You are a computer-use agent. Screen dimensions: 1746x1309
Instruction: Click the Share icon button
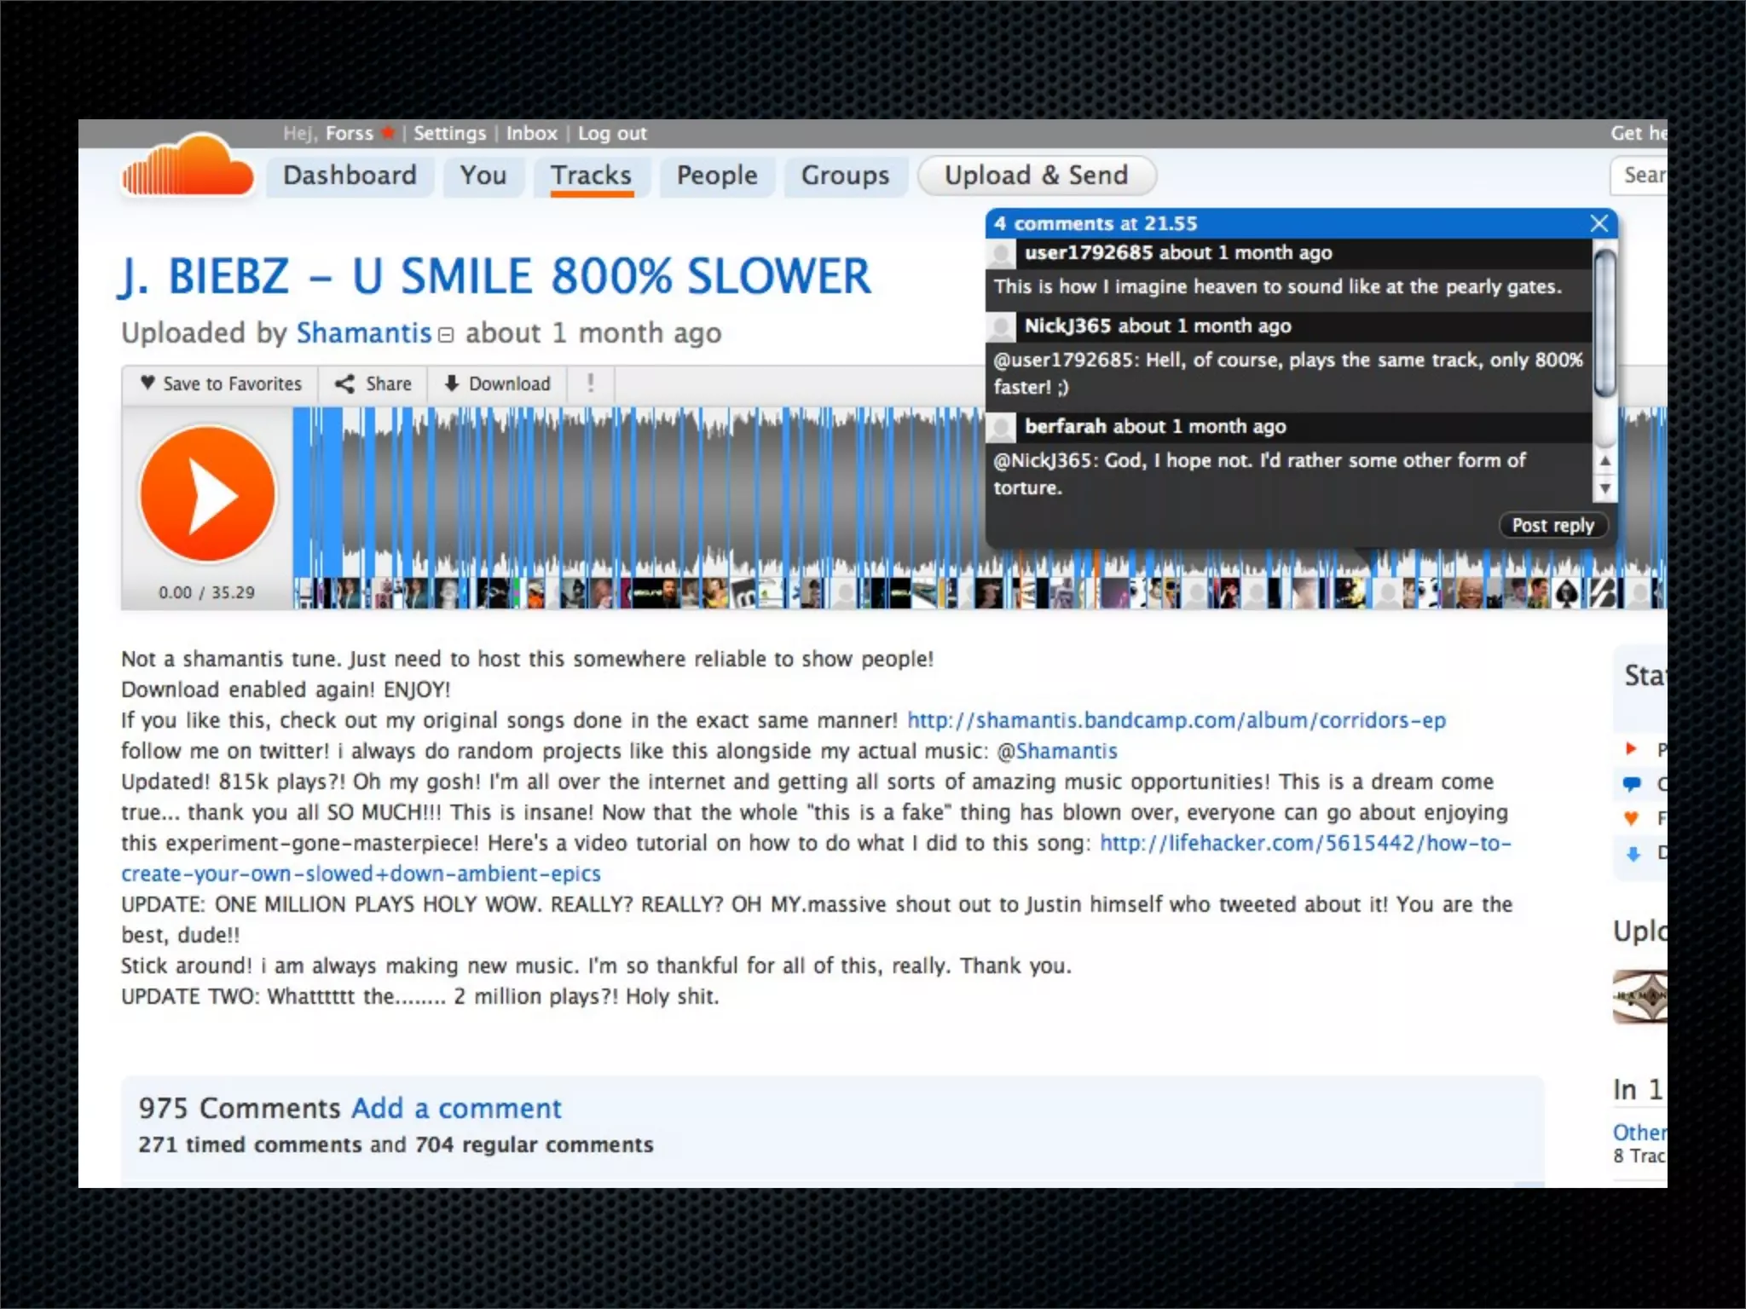tap(344, 383)
